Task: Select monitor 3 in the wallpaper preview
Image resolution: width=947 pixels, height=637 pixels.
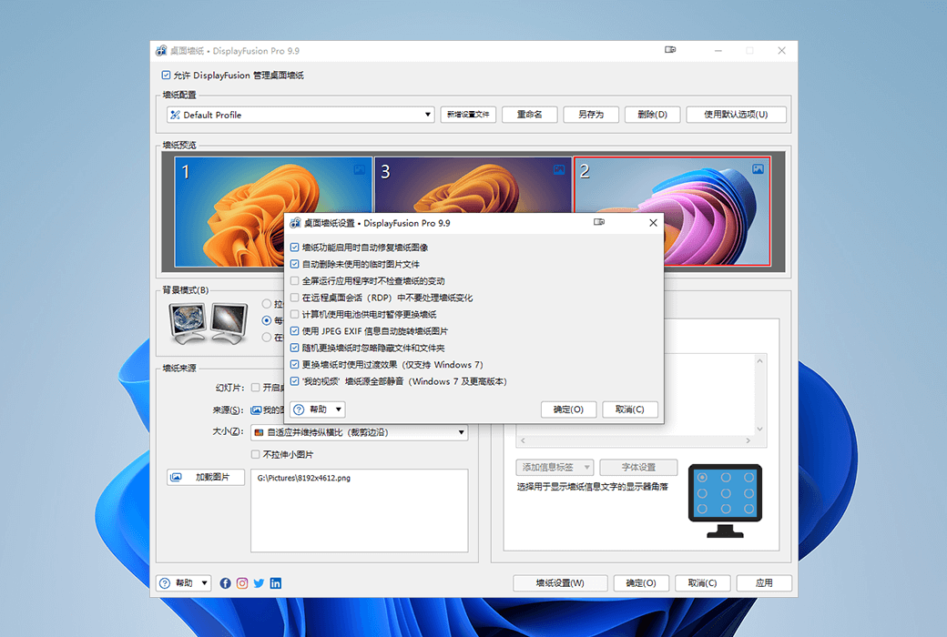Action: click(473, 184)
